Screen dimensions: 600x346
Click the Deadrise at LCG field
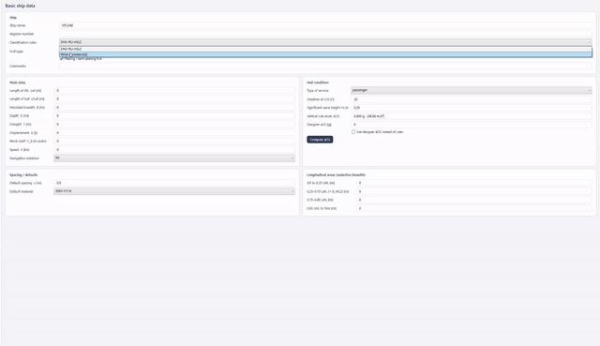(x=472, y=99)
